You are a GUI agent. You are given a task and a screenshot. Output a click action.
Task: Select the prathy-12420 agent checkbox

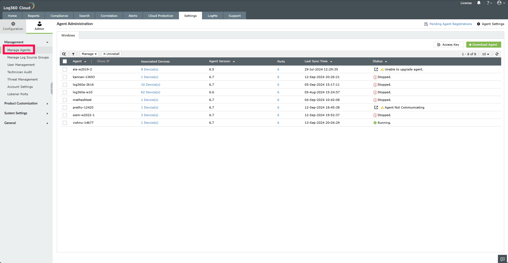click(x=65, y=108)
